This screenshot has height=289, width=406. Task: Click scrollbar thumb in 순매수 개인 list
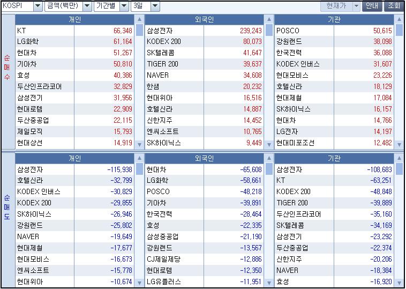[x=140, y=30]
